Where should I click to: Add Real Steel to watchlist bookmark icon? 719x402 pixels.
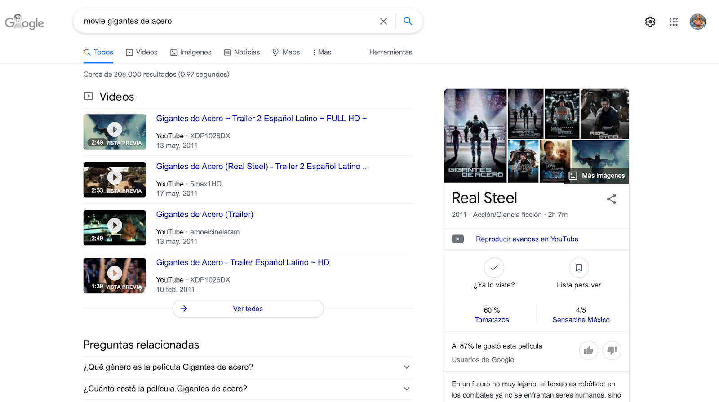579,268
